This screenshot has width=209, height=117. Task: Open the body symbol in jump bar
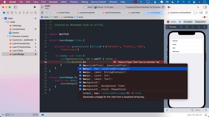coord(79,17)
